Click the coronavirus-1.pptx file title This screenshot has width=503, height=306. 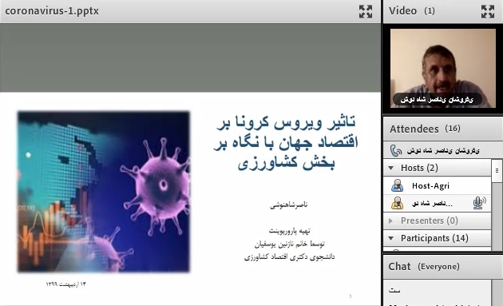click(x=52, y=11)
